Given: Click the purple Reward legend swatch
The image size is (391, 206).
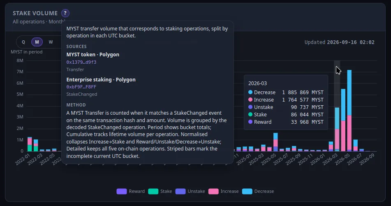Looking at the screenshot, I should (x=122, y=191).
